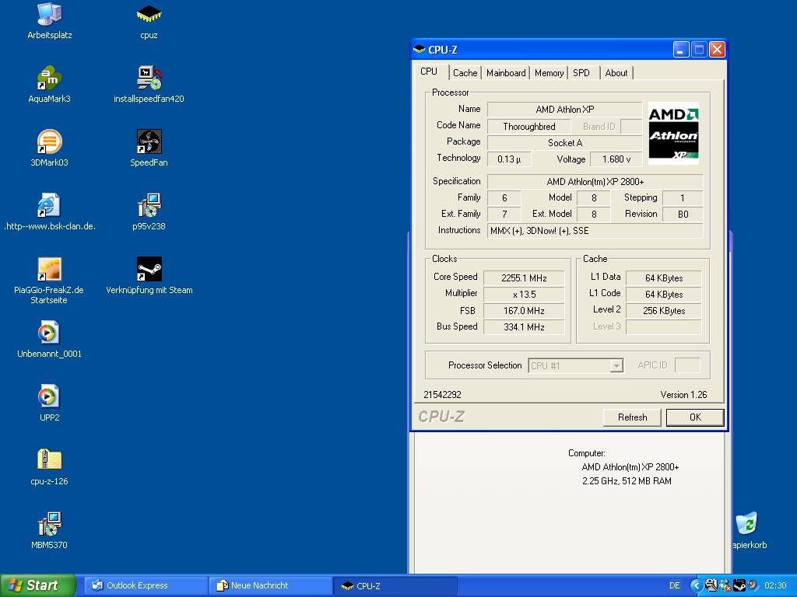Click the AMD Athlon XP logo image

[x=673, y=133]
